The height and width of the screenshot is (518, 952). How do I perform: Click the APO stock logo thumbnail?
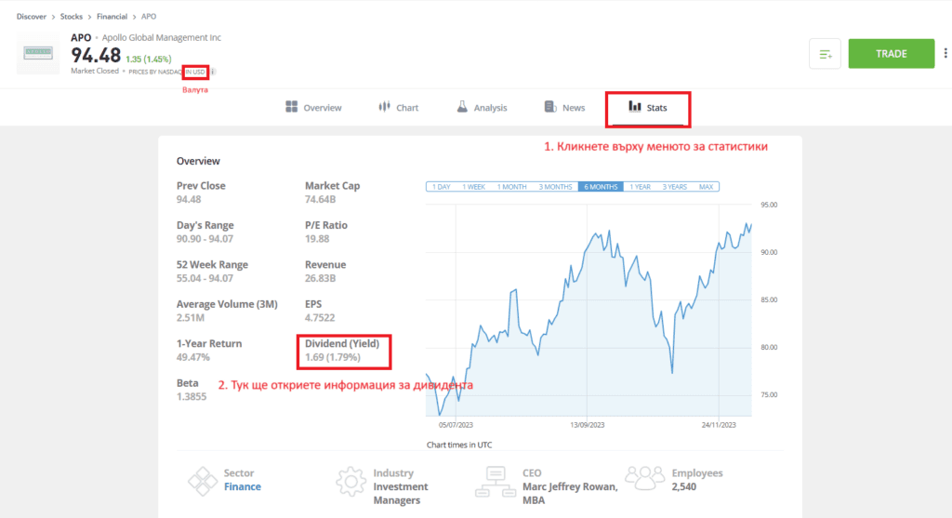[40, 52]
